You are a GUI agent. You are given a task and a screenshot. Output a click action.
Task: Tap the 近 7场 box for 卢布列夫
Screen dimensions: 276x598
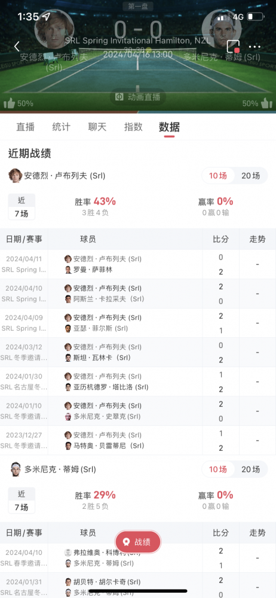(x=22, y=207)
